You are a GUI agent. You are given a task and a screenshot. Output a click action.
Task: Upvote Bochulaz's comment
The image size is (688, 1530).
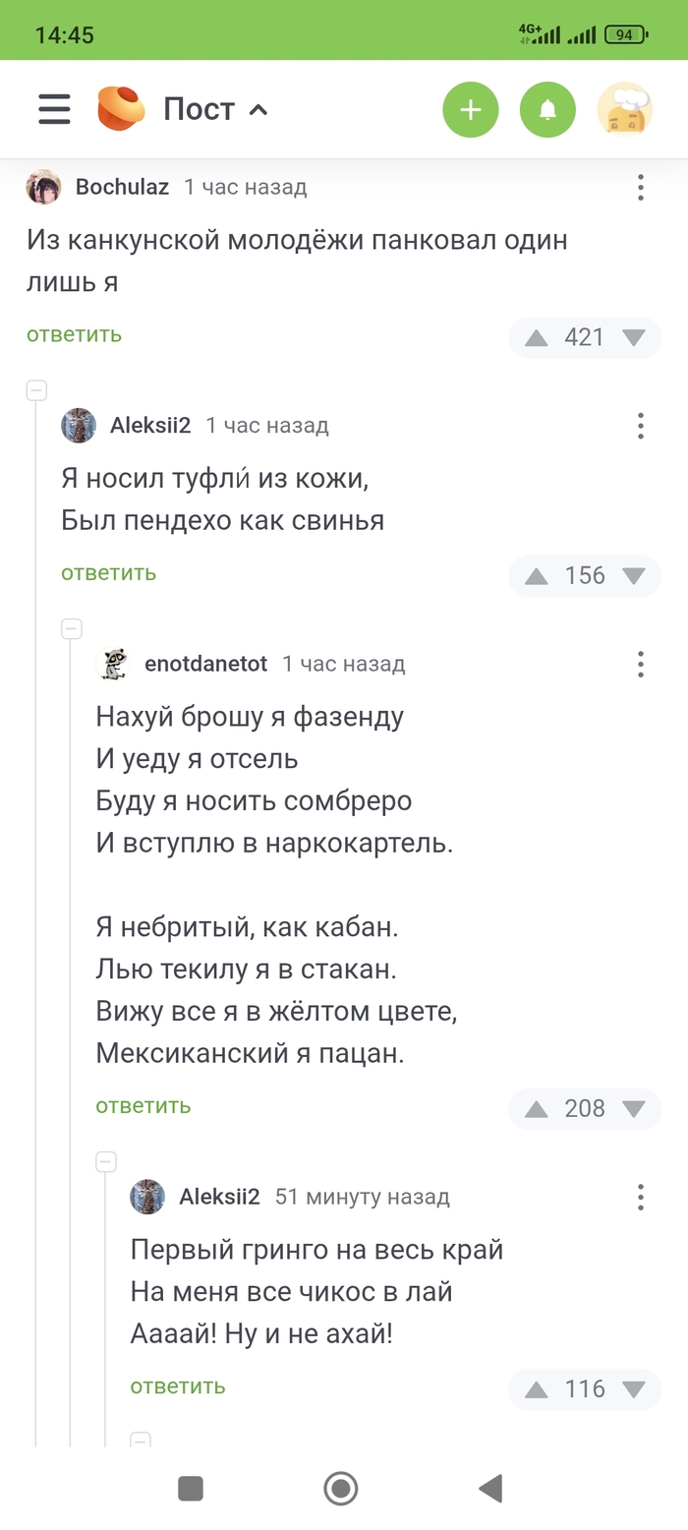pyautogui.click(x=536, y=337)
